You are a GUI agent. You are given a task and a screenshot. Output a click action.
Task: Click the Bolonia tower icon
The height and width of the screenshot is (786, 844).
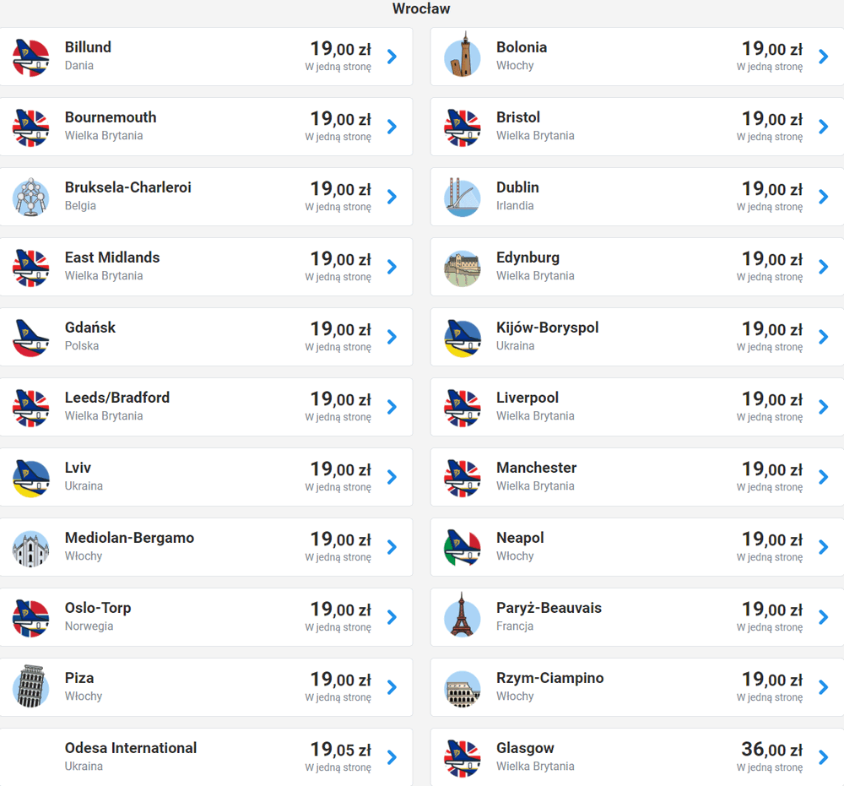click(462, 57)
